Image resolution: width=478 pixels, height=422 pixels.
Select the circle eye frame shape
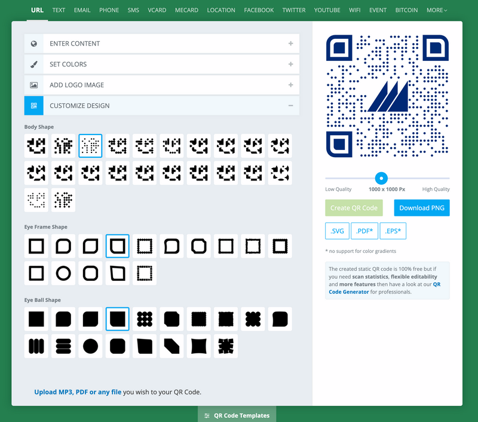[63, 274]
